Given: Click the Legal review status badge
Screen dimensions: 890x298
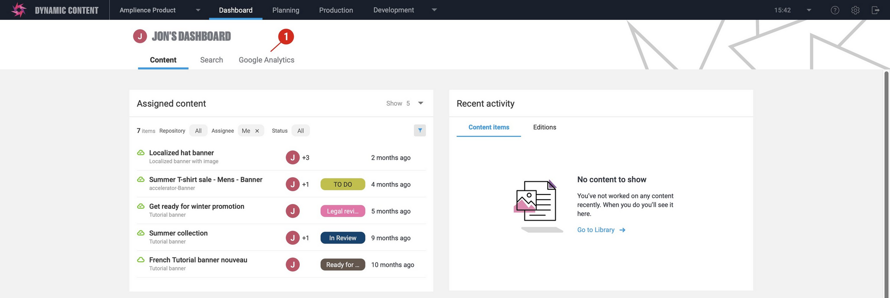Looking at the screenshot, I should click(343, 211).
